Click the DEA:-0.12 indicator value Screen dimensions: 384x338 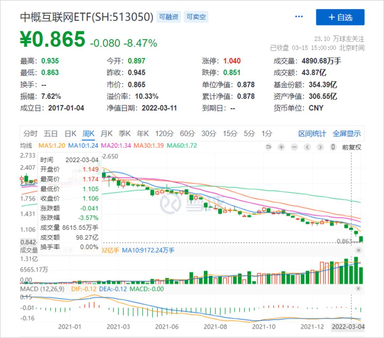113,289
